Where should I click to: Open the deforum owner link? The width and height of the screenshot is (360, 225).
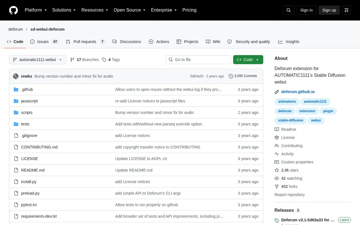[x=16, y=29]
